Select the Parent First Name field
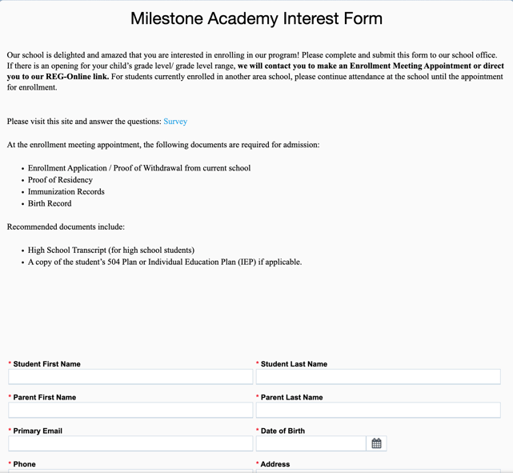513x473 pixels. click(130, 410)
